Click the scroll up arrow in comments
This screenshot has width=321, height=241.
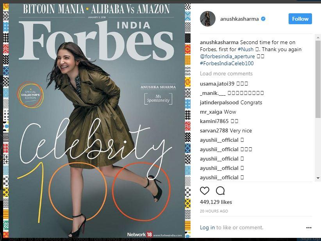click(x=318, y=37)
